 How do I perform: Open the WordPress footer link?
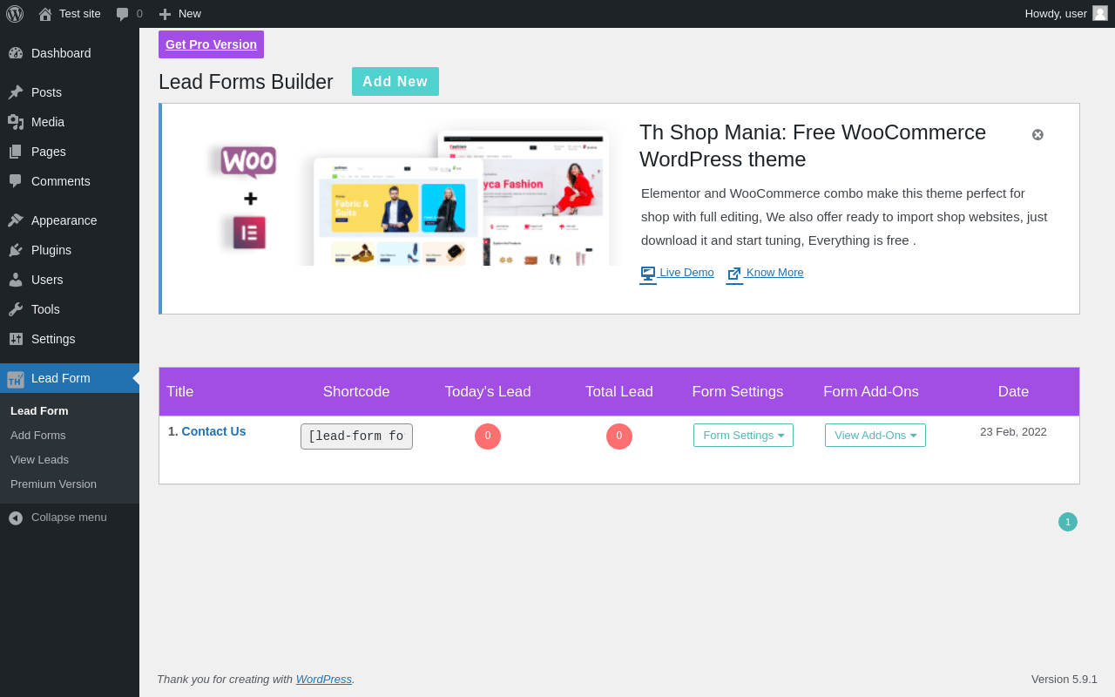324,679
